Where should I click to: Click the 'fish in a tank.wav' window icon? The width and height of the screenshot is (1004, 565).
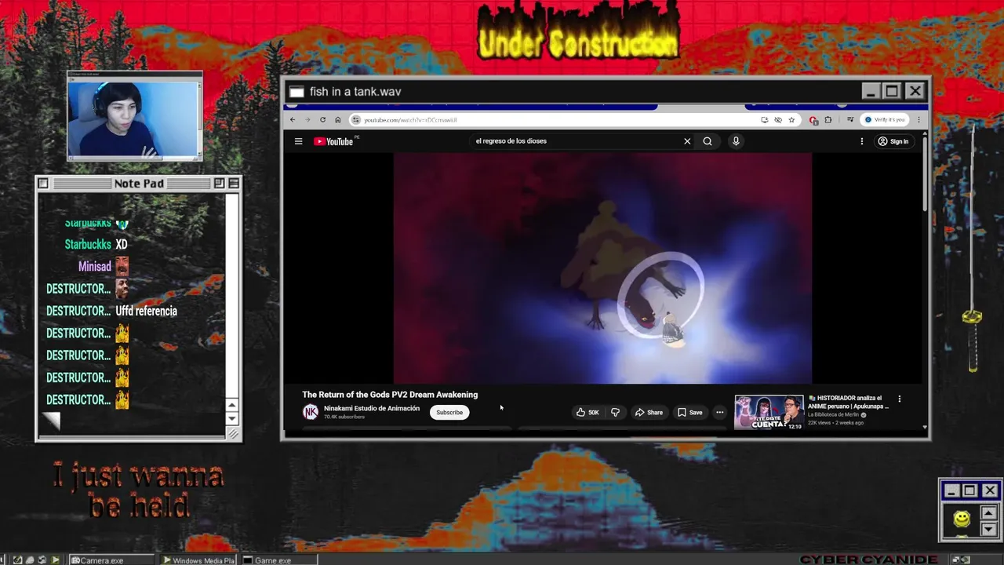296,92
